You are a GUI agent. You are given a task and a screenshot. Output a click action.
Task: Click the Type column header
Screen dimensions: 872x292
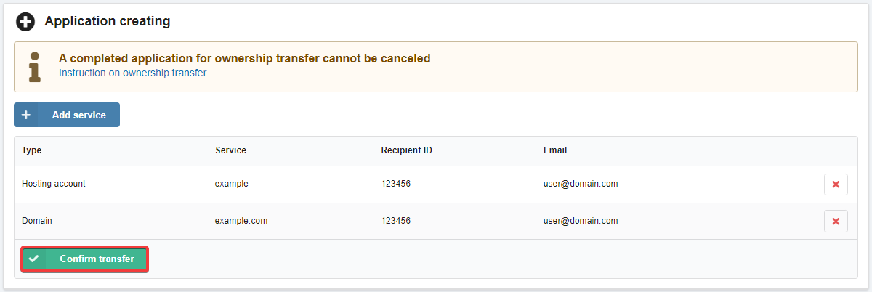[32, 150]
